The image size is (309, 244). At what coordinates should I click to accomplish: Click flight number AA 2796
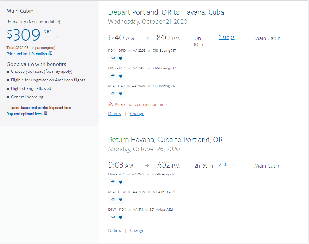click(139, 68)
